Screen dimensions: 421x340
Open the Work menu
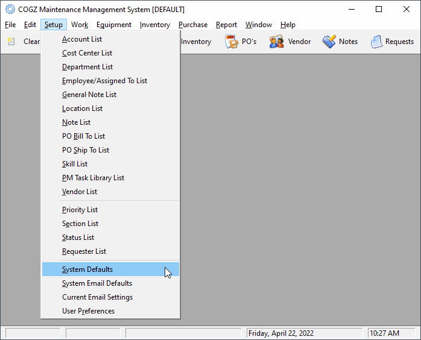80,25
